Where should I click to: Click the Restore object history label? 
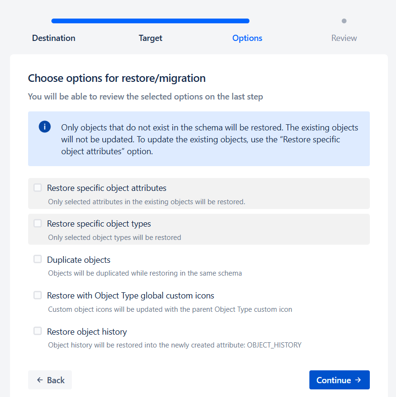87,332
